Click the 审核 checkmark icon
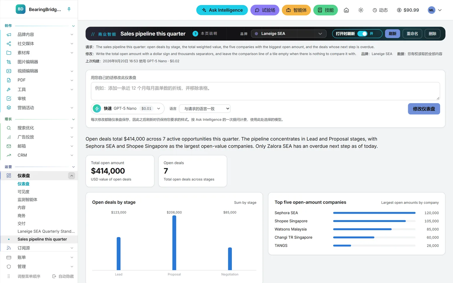 (9, 98)
